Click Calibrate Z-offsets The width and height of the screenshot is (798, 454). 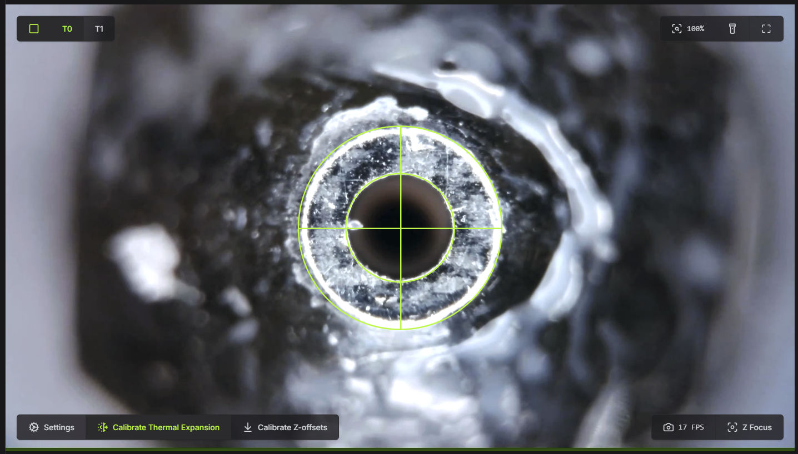pyautogui.click(x=285, y=427)
